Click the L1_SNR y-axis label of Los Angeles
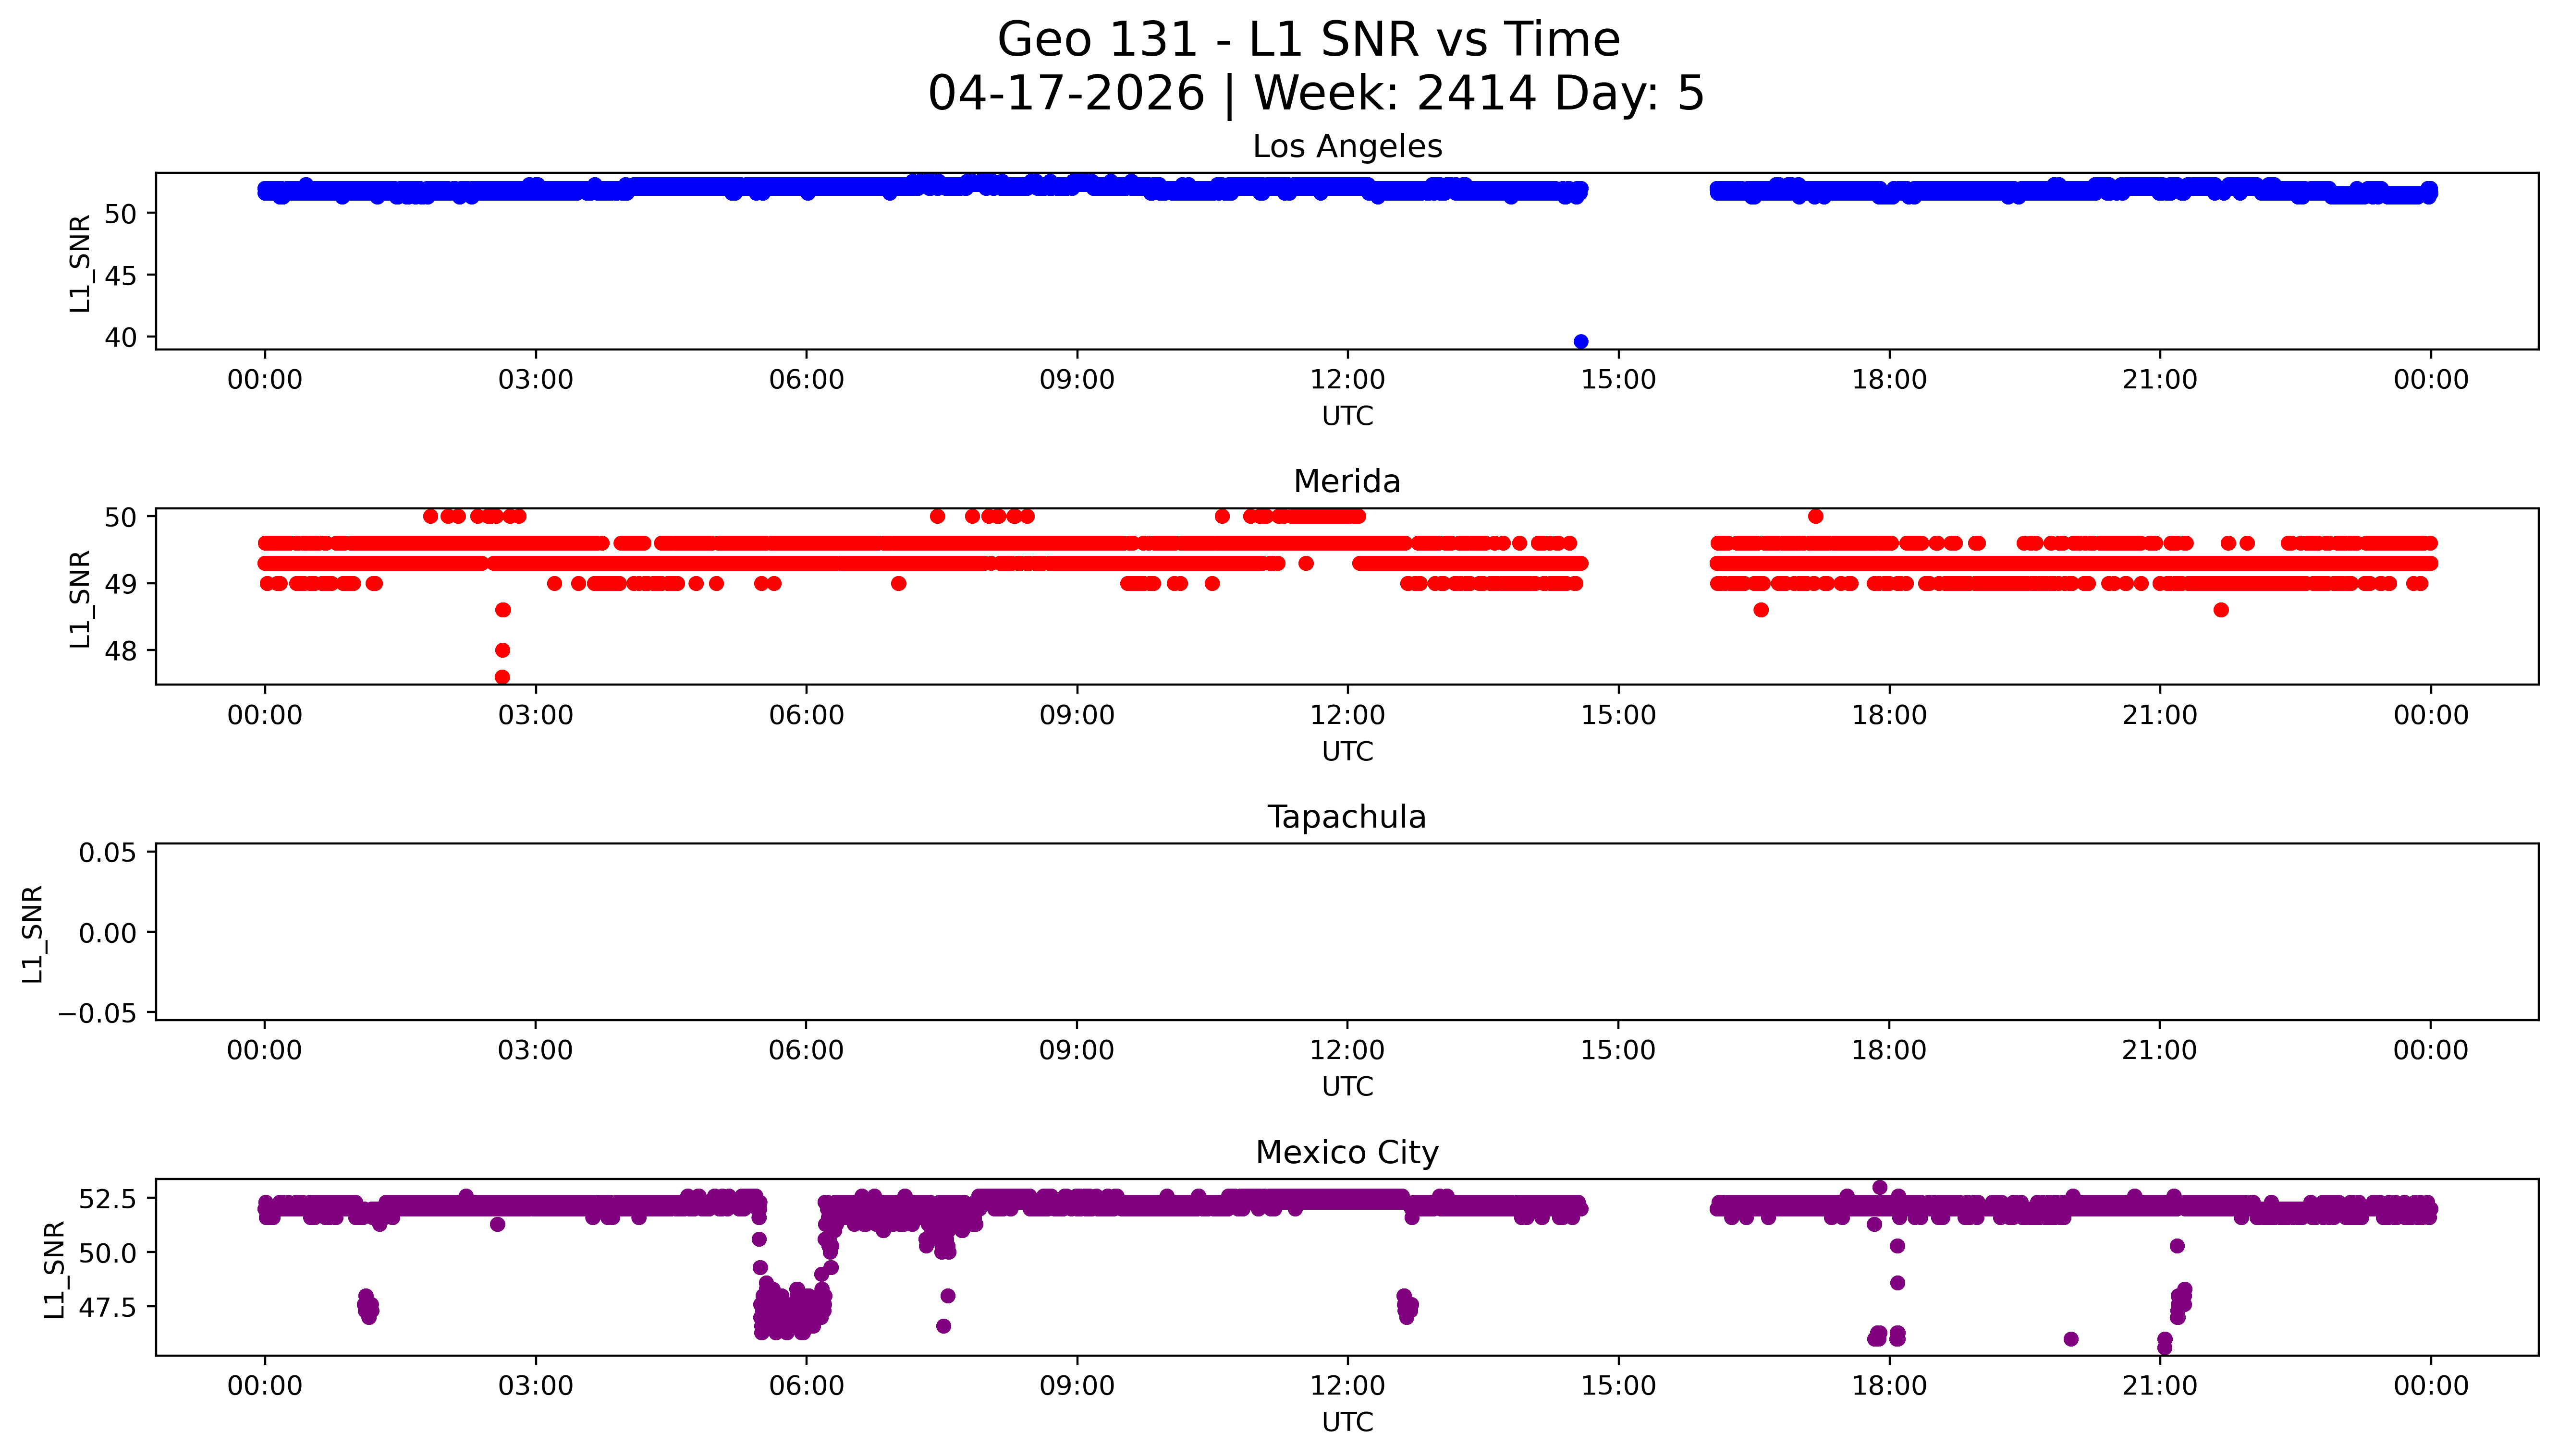The width and height of the screenshot is (2558, 1456). point(80,263)
